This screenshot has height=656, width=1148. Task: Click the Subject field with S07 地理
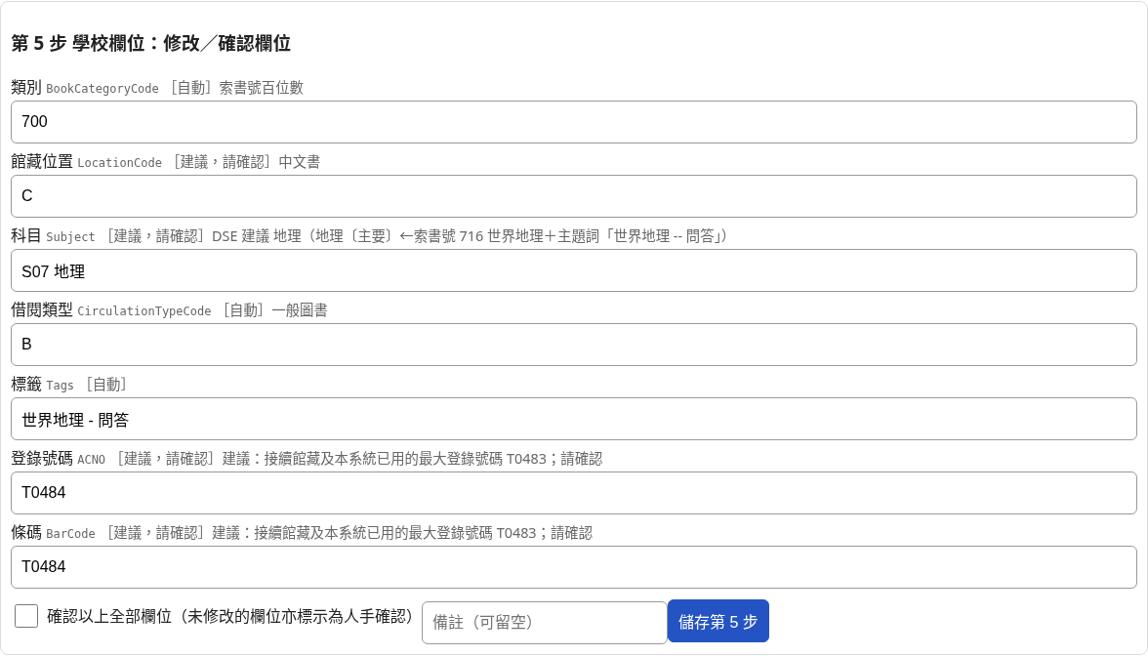pyautogui.click(x=573, y=271)
